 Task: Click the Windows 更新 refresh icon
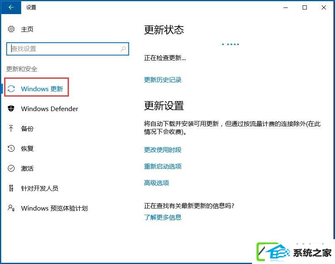(x=11, y=89)
